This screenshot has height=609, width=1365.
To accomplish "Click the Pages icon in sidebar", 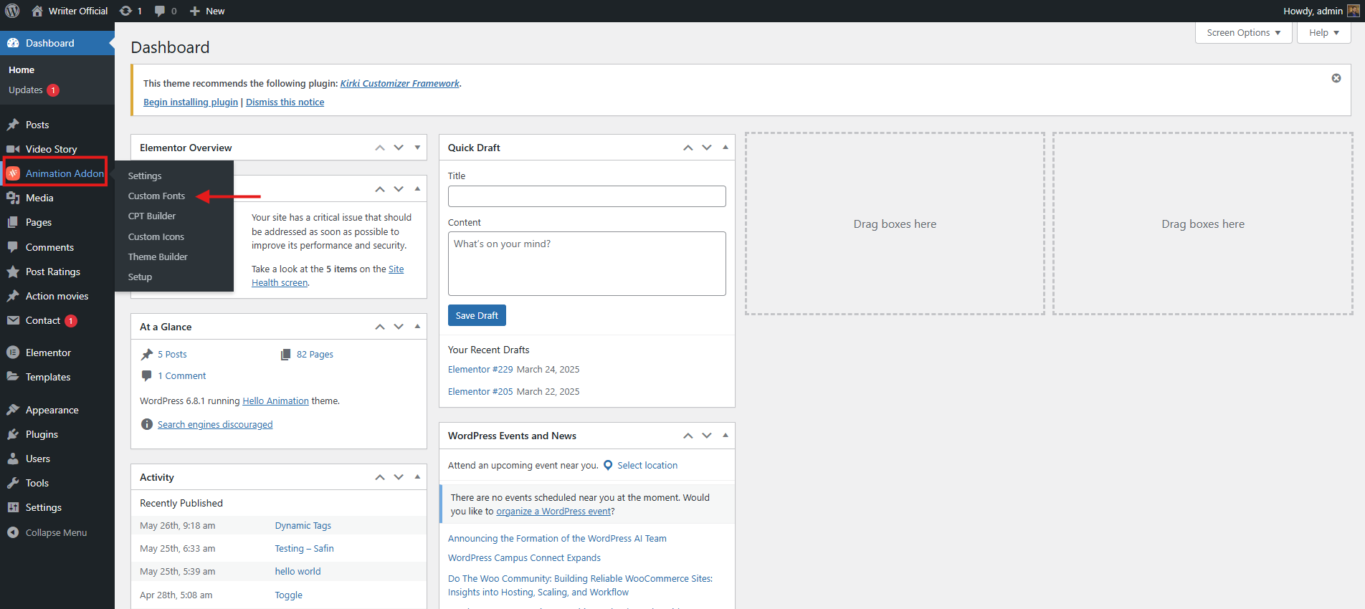I will point(13,222).
